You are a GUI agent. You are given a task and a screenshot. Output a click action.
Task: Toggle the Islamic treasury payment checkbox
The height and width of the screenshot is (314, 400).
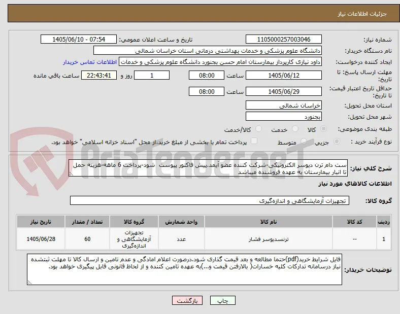coord(254,141)
